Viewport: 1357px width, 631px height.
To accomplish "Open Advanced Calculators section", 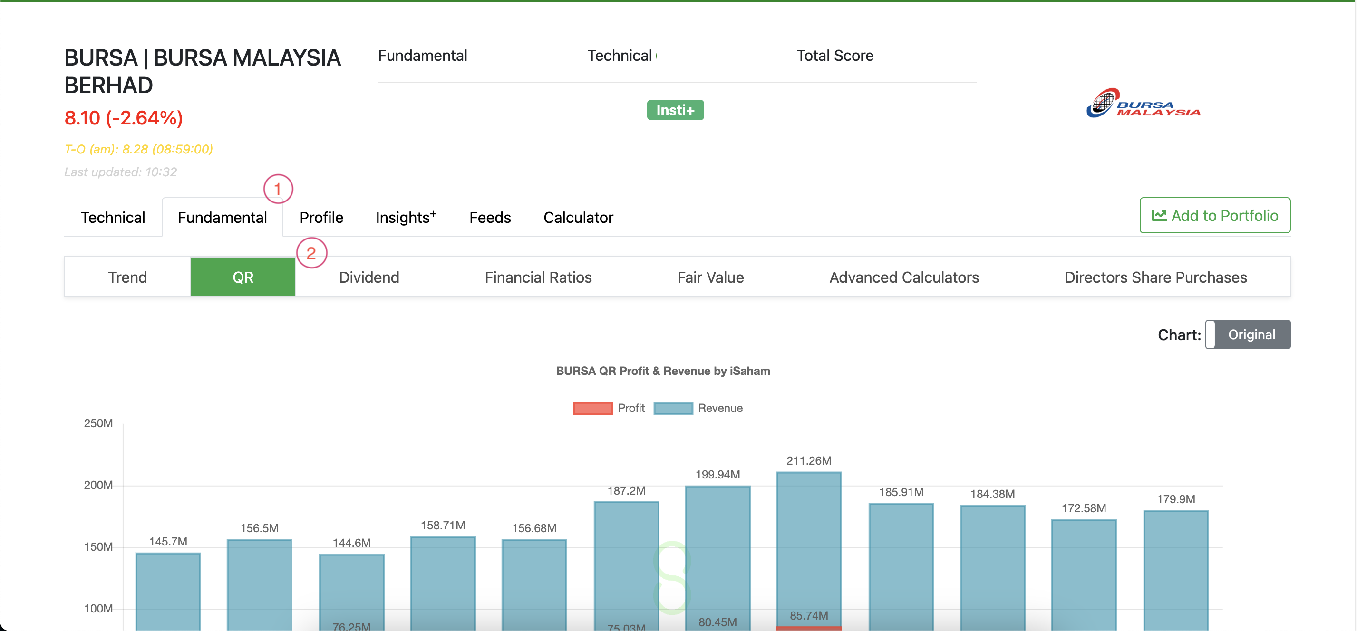I will (903, 277).
